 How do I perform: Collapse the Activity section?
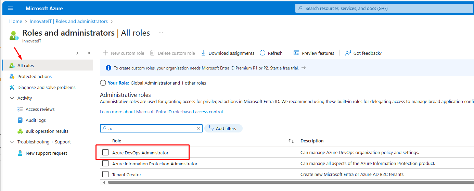12,98
